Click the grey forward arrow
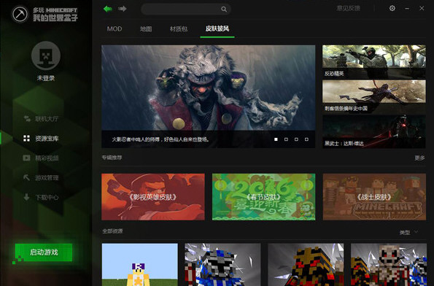 [122, 9]
